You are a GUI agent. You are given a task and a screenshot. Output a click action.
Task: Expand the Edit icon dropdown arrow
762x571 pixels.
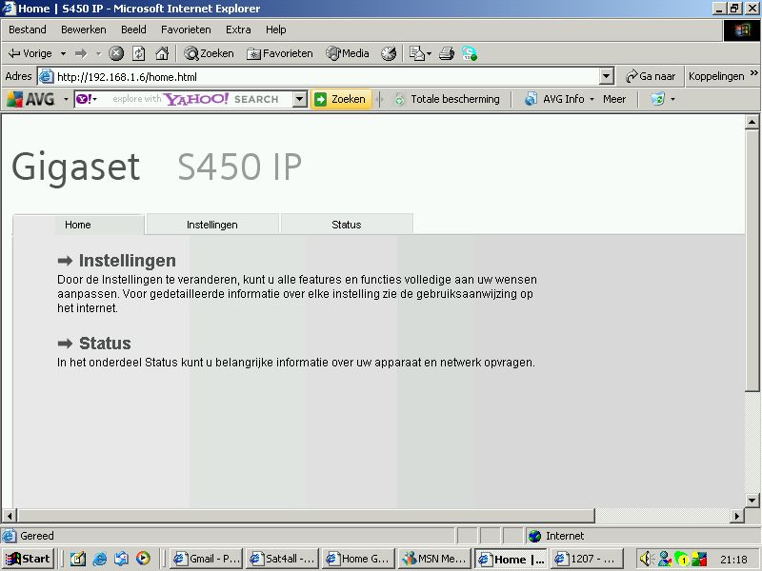coord(430,53)
